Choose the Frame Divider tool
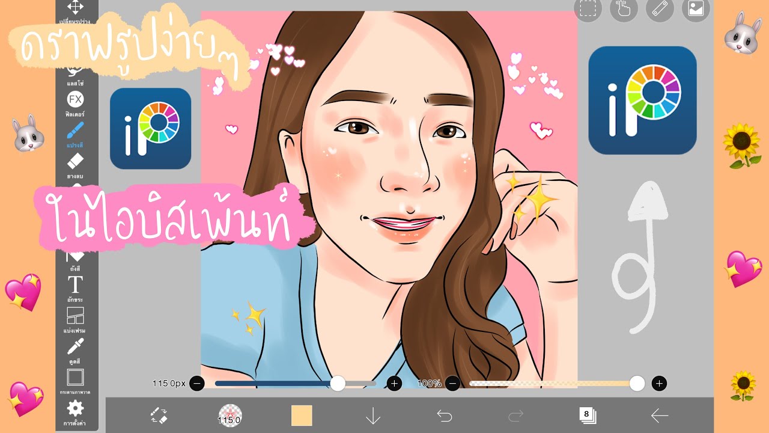 point(75,316)
